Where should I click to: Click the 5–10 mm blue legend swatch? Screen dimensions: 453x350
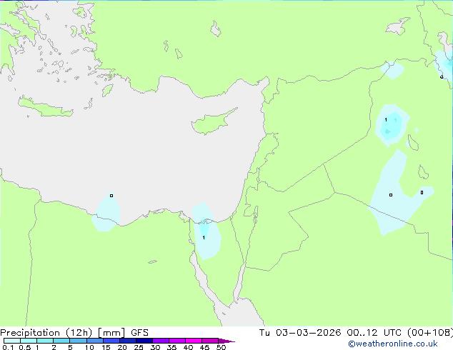(x=78, y=341)
